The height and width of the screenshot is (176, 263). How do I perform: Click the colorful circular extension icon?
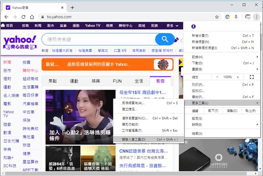(x=228, y=17)
